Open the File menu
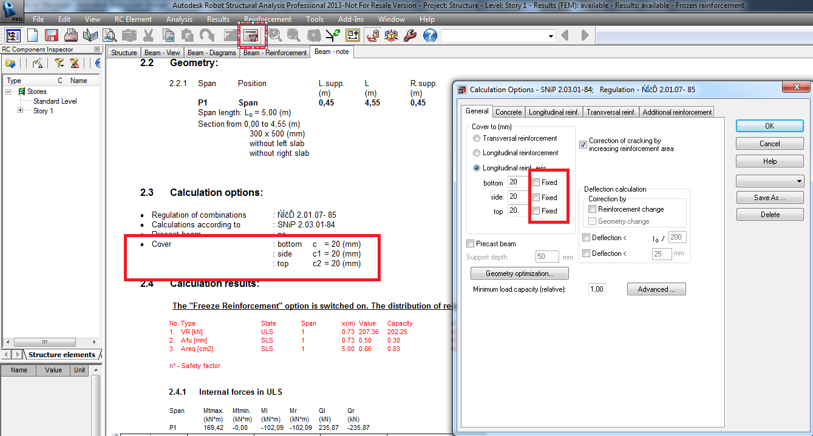The image size is (813, 436). (38, 19)
